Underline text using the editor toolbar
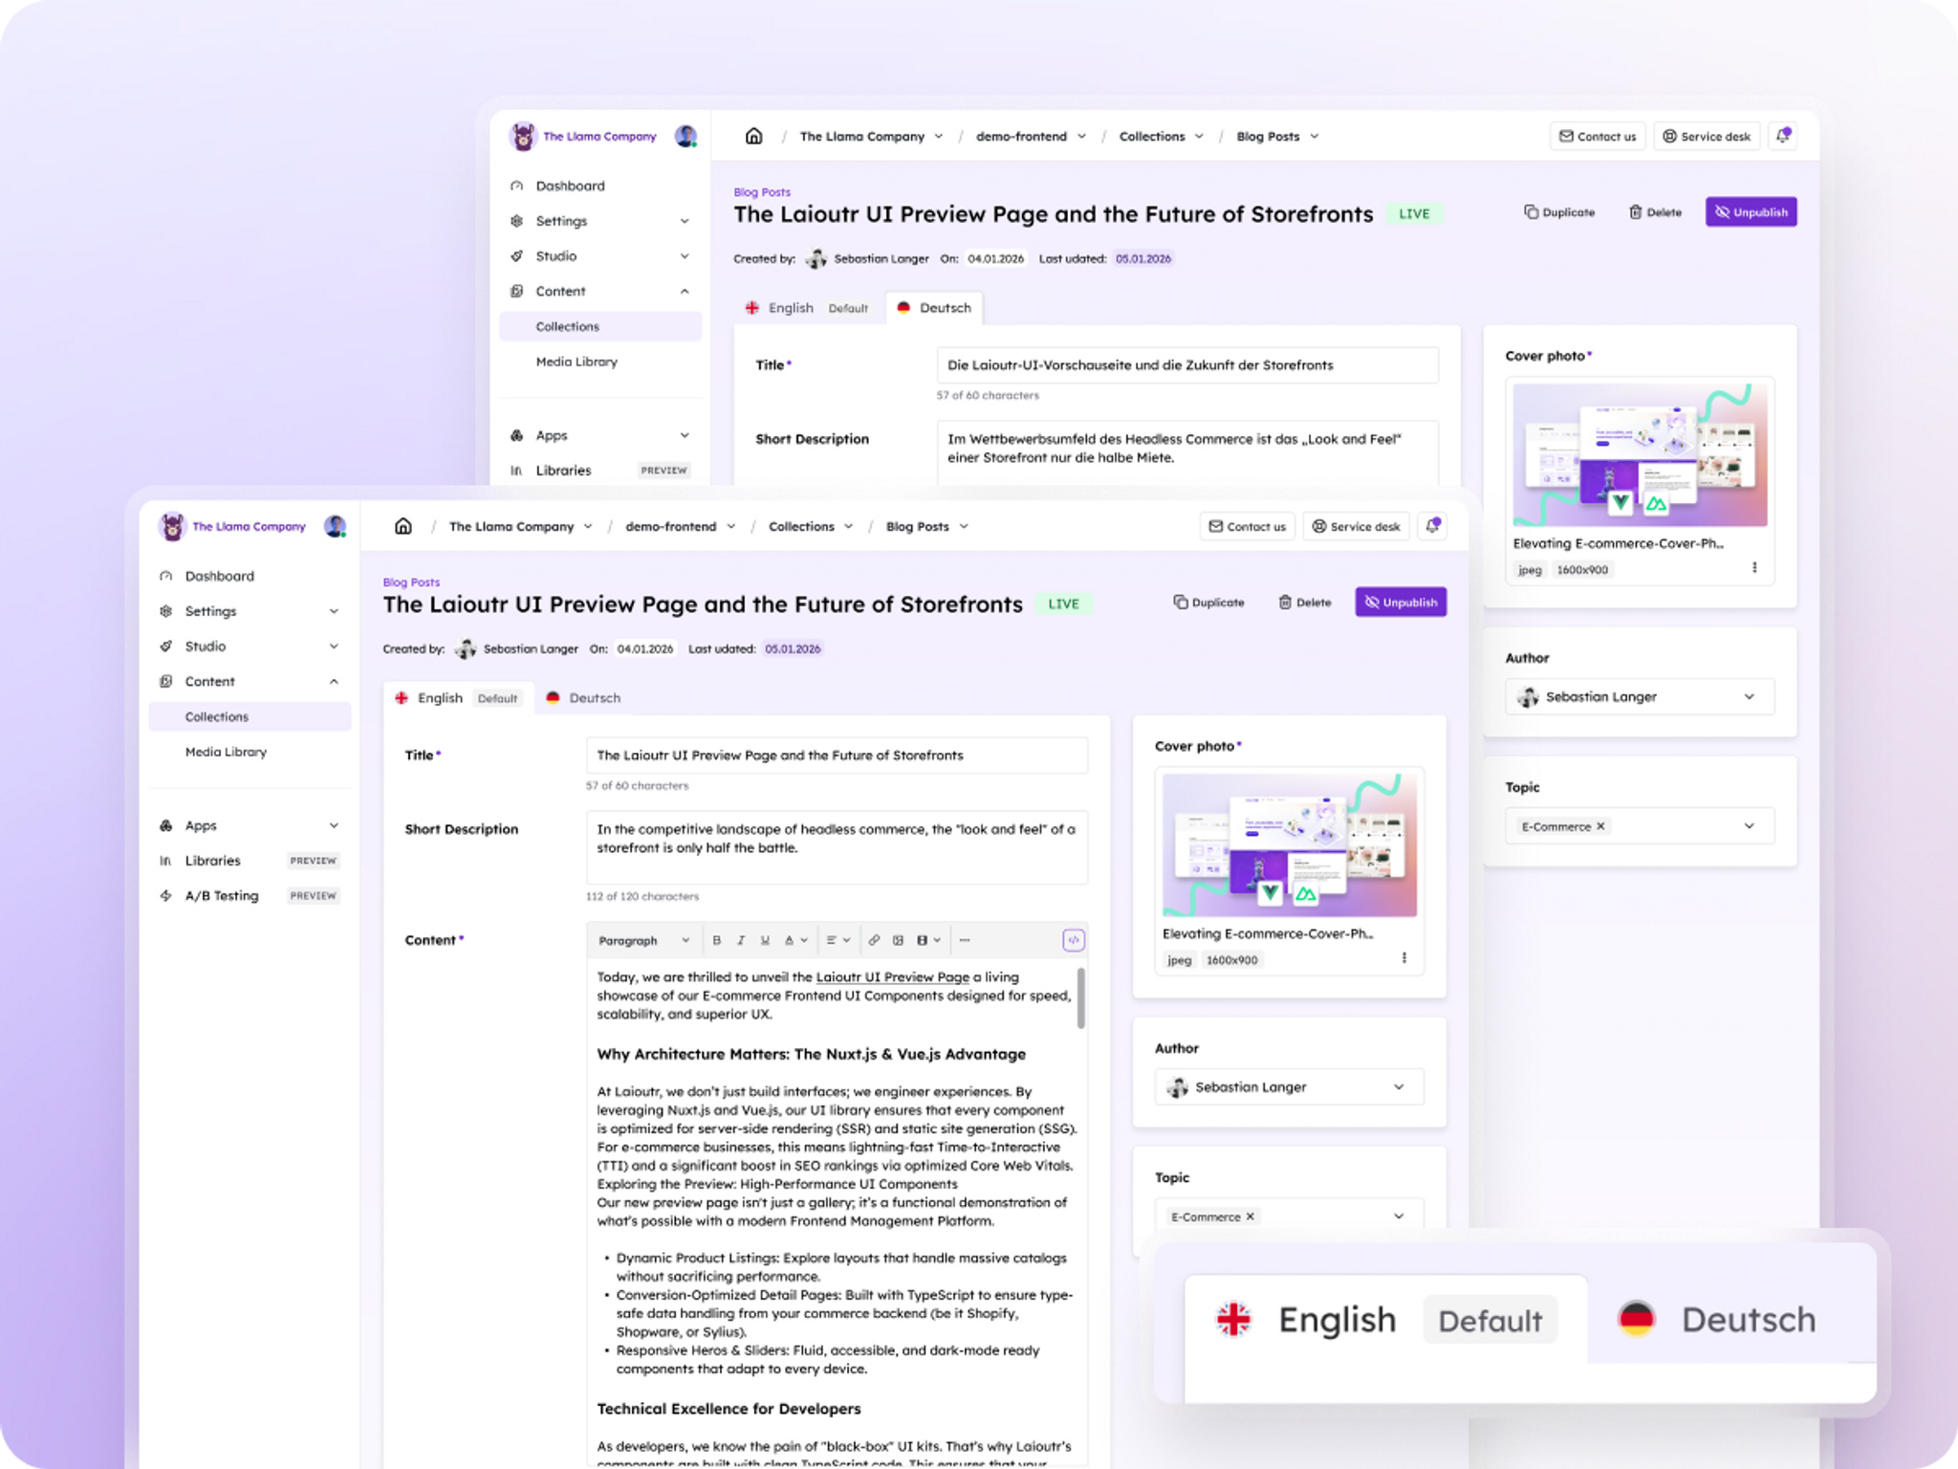The height and width of the screenshot is (1469, 1958). click(x=765, y=940)
